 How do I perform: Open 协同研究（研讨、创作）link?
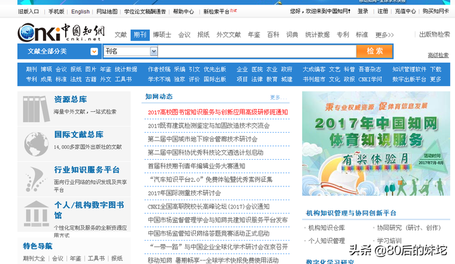[x=409, y=228]
